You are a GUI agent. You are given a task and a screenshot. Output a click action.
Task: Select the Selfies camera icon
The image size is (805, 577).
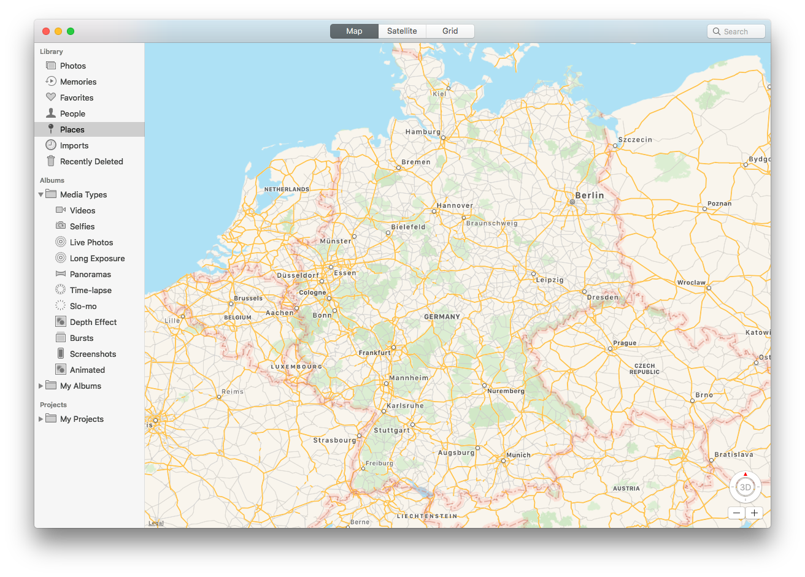61,226
